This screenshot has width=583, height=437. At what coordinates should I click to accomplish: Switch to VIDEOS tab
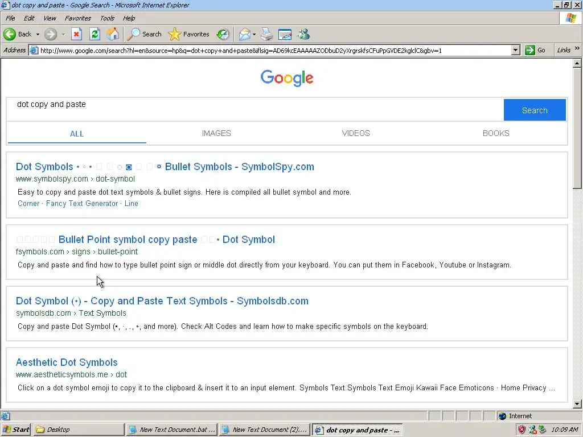point(356,133)
